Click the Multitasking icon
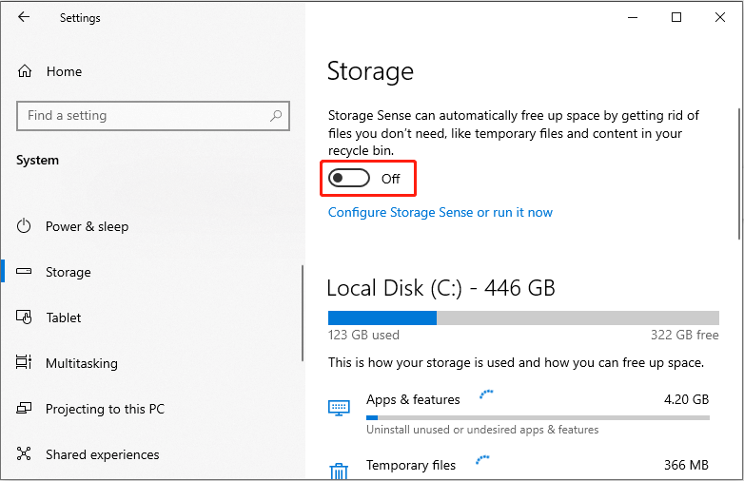This screenshot has height=481, width=744. (x=25, y=363)
